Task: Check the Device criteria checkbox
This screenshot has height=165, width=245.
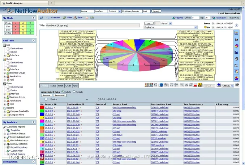Action: click(46, 99)
